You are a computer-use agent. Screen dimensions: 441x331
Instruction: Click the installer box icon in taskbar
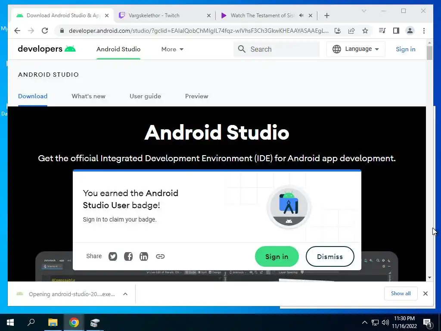coord(95,322)
